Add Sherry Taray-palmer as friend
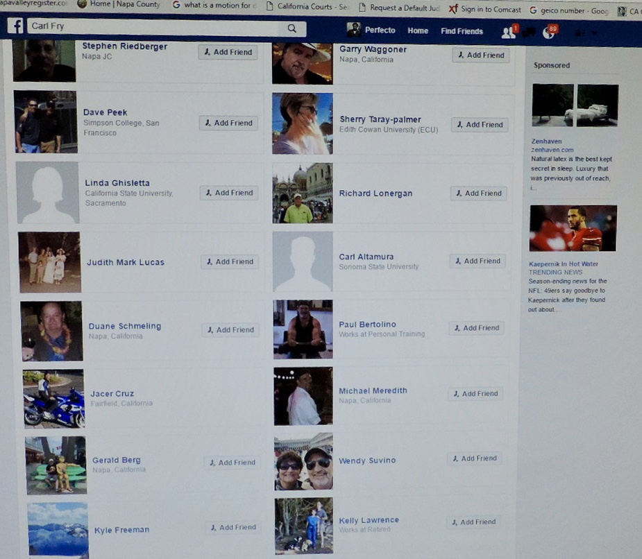Viewport: 642px width, 559px height. coord(480,124)
